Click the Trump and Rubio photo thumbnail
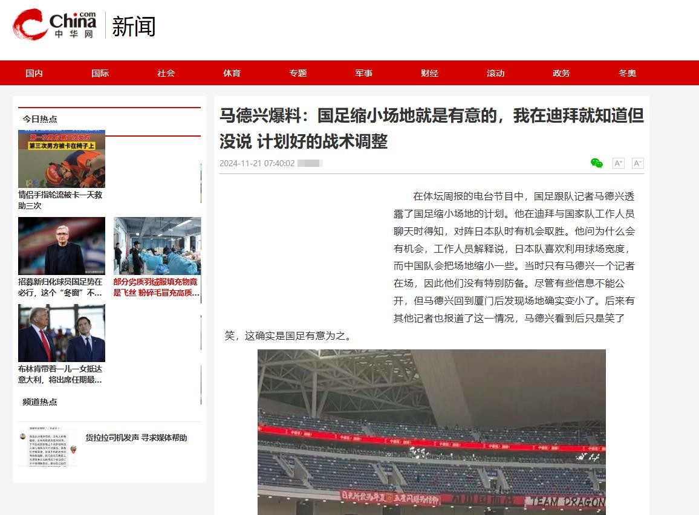 [62, 333]
